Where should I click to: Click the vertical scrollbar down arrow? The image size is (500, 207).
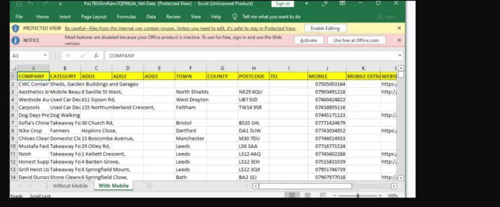coord(401,178)
